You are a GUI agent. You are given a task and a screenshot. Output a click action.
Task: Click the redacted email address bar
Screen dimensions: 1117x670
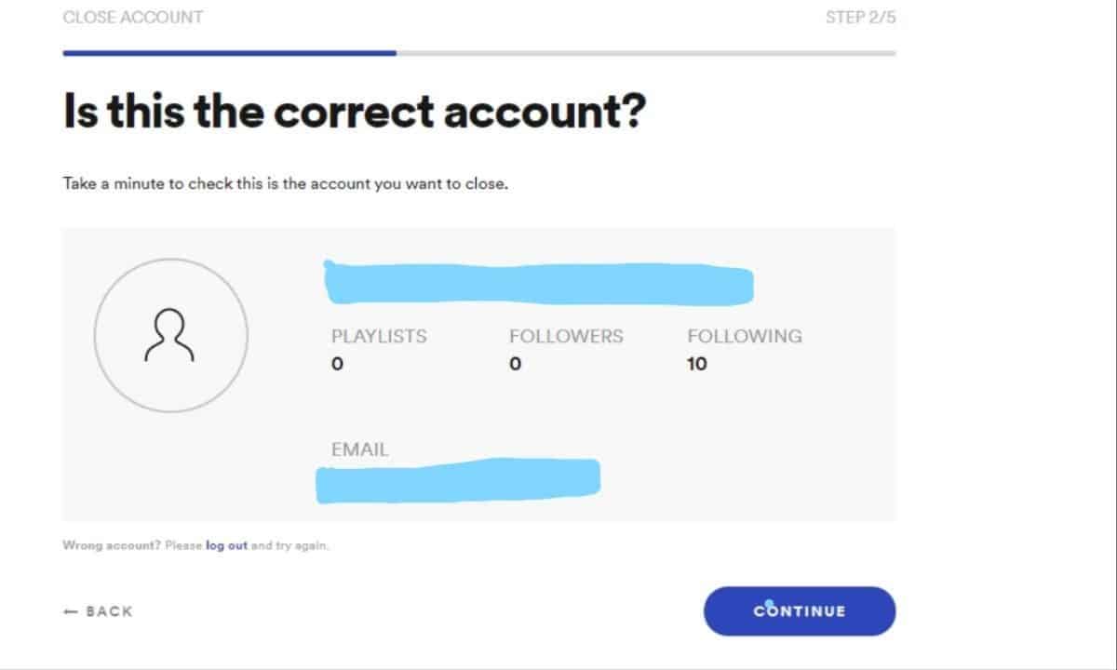[x=458, y=480]
